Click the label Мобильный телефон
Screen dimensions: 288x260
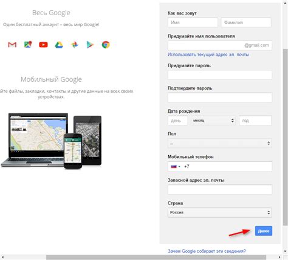(x=191, y=157)
